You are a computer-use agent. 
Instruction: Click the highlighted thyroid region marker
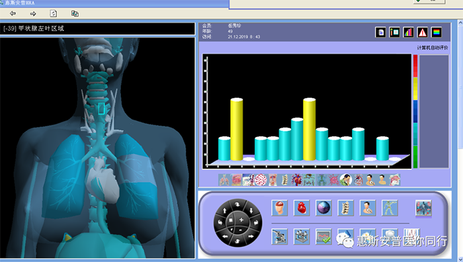(101, 109)
